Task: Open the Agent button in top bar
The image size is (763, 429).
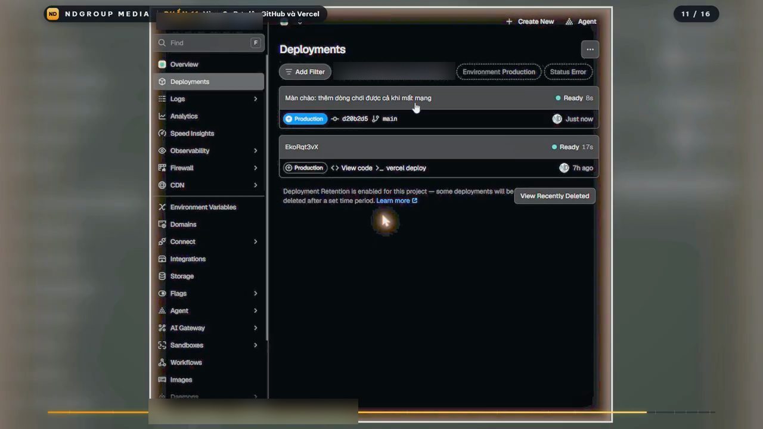Action: point(581,21)
